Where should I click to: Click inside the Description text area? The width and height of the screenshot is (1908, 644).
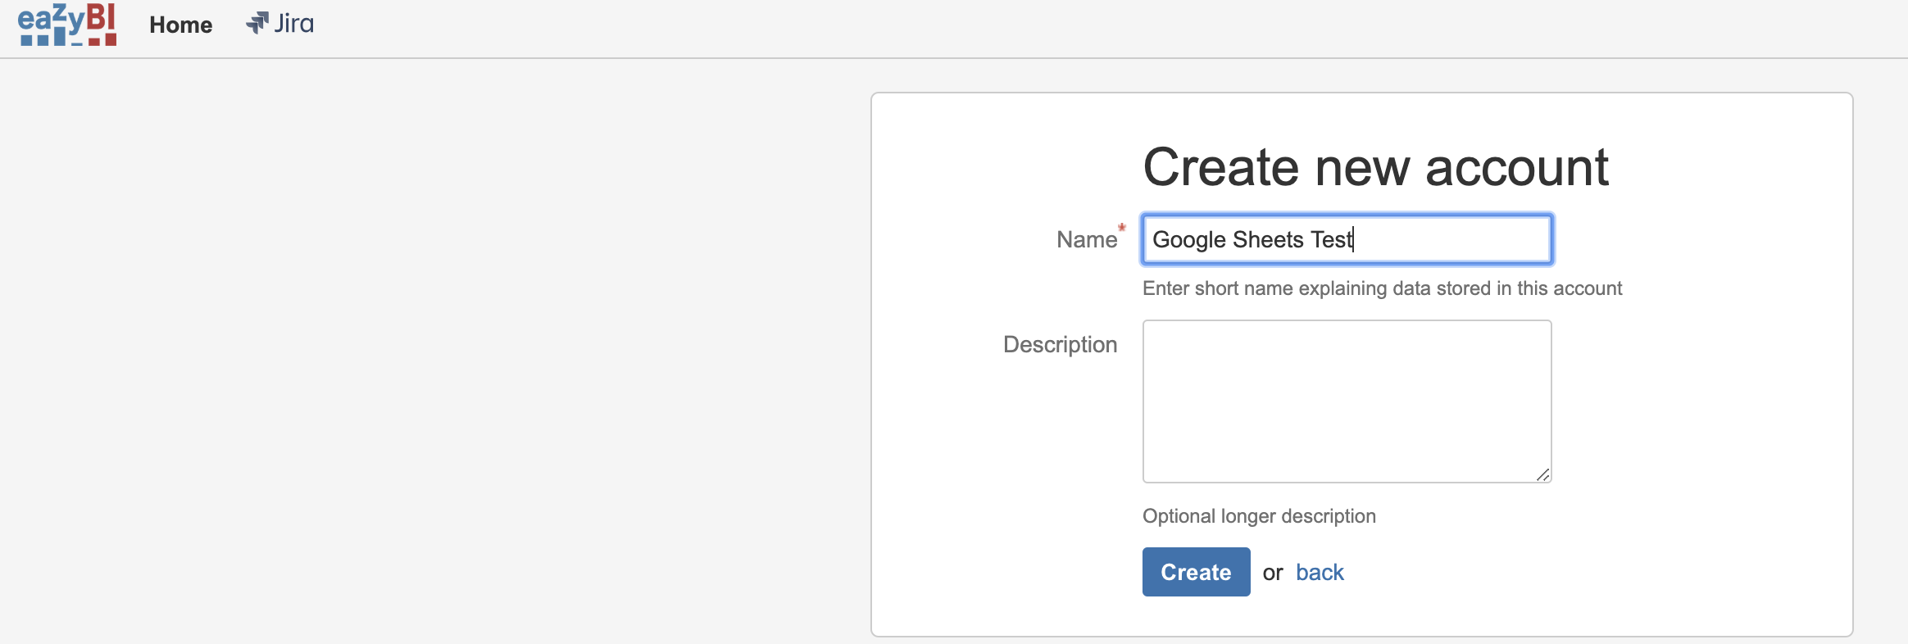tap(1347, 401)
